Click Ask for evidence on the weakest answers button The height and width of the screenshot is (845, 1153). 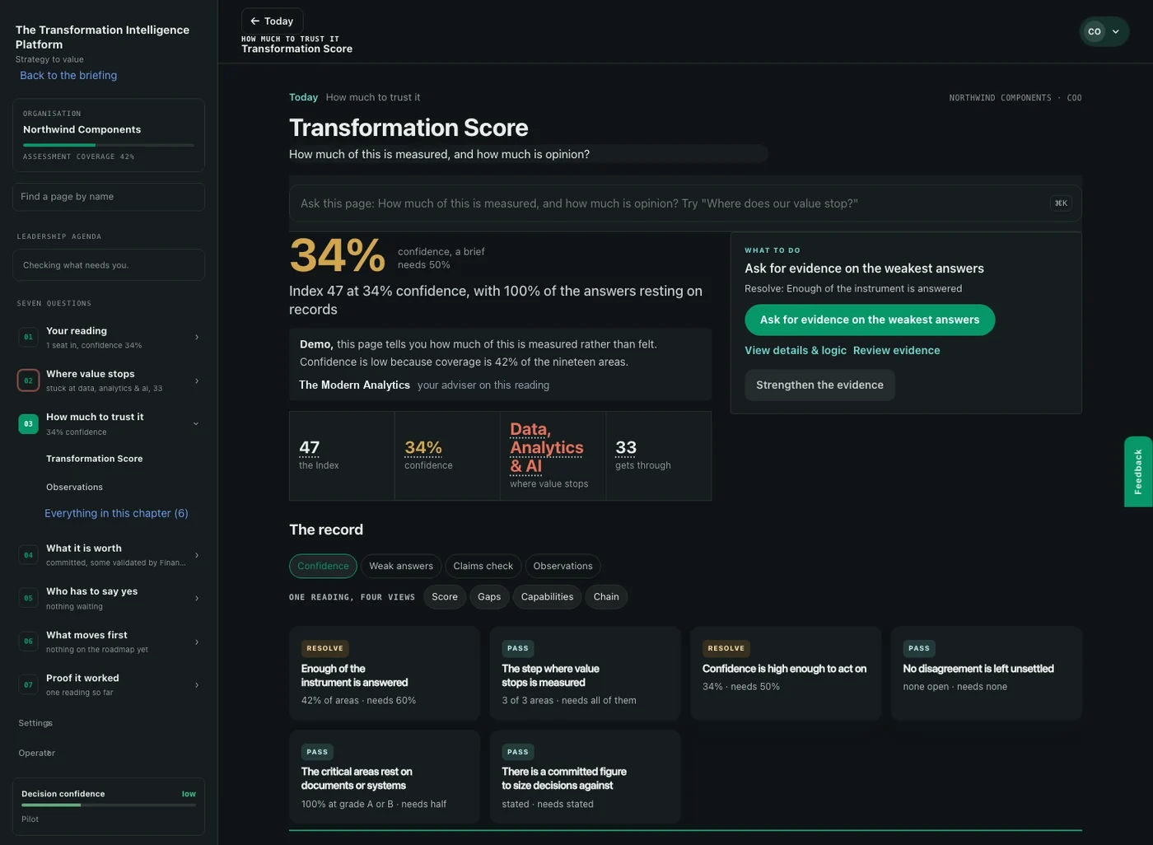point(870,320)
